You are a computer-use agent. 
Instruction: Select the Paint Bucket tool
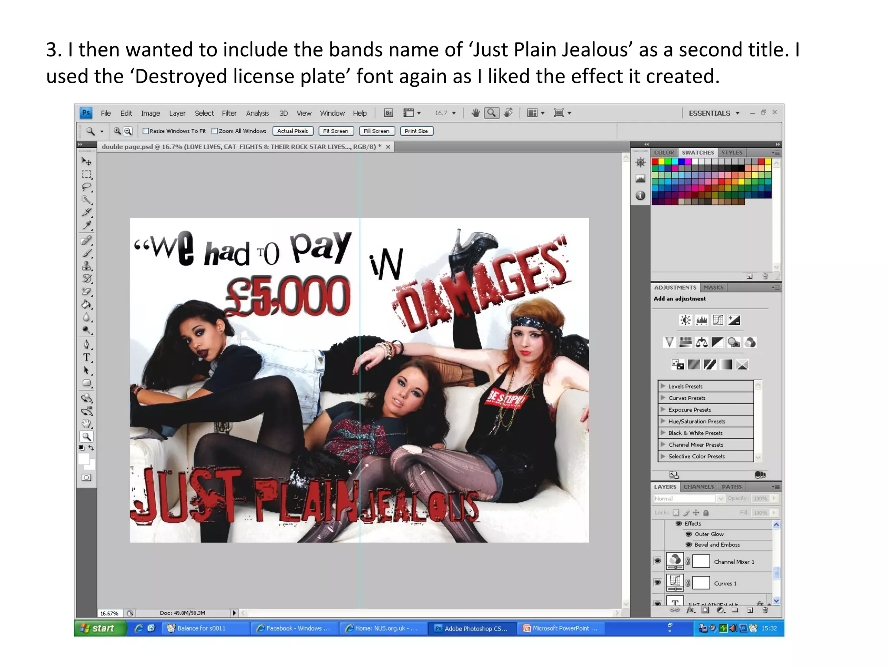coord(86,304)
